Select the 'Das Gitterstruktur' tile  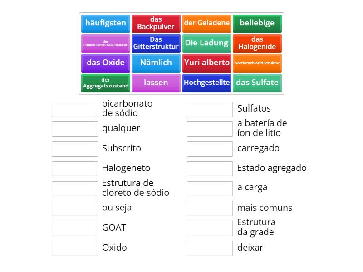coord(156,44)
